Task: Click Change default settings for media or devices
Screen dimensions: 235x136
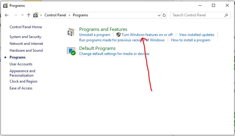Action: point(114,54)
